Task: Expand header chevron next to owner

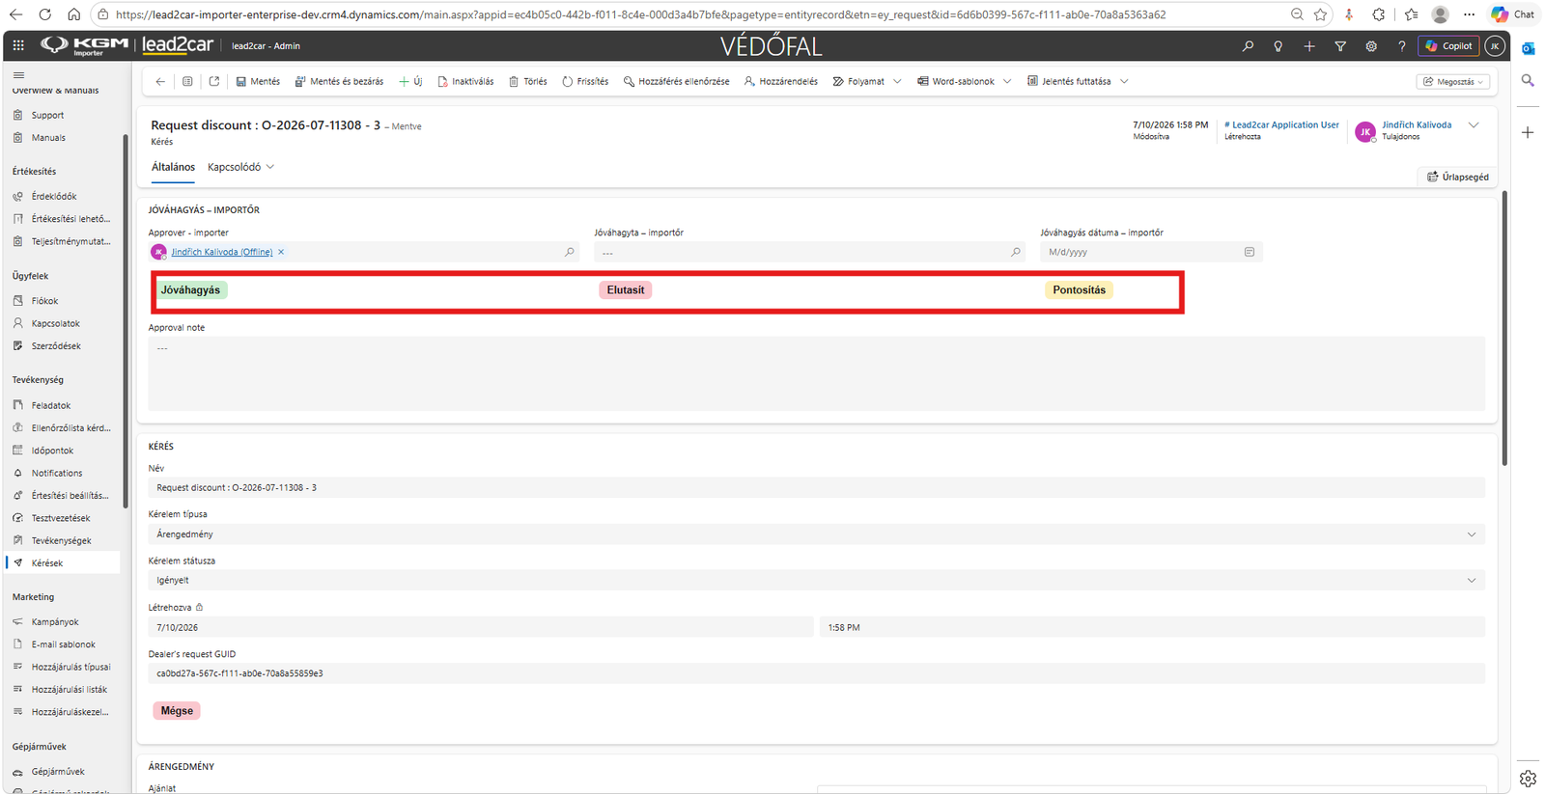Action: 1474,125
